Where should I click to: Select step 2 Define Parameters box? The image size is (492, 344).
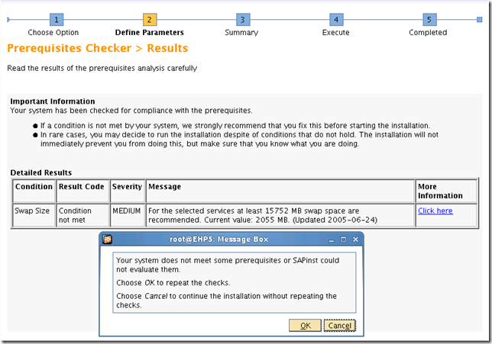(150, 20)
